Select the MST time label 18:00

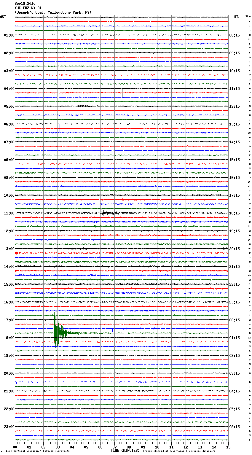[9, 338]
